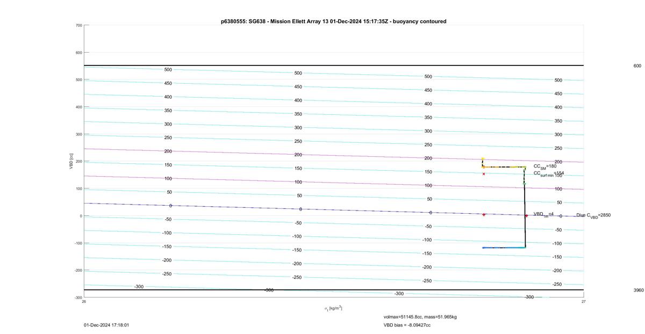The width and height of the screenshot is (645, 334).
Task: Click the thick black line labeled 3960
Action: (x=334, y=290)
